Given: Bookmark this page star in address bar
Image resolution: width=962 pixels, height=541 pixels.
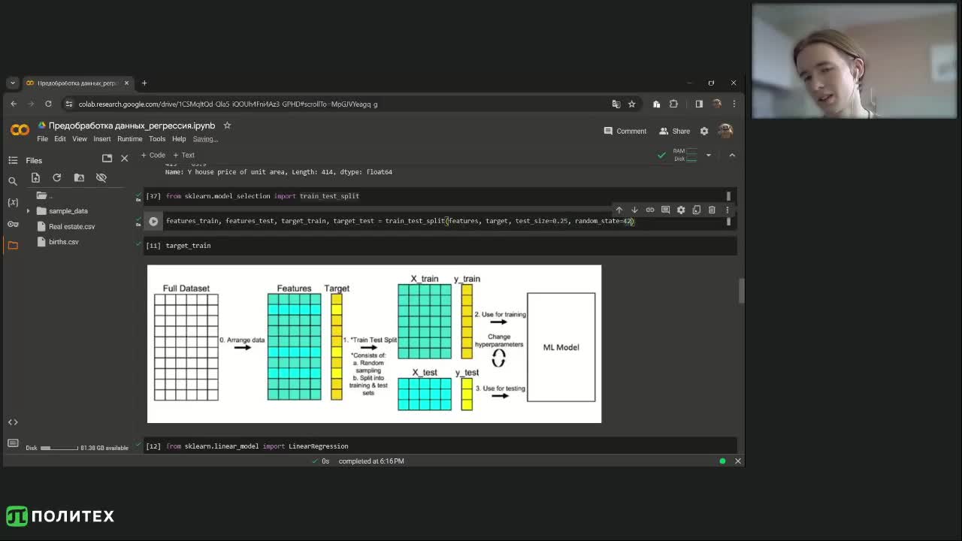Looking at the screenshot, I should coord(631,104).
